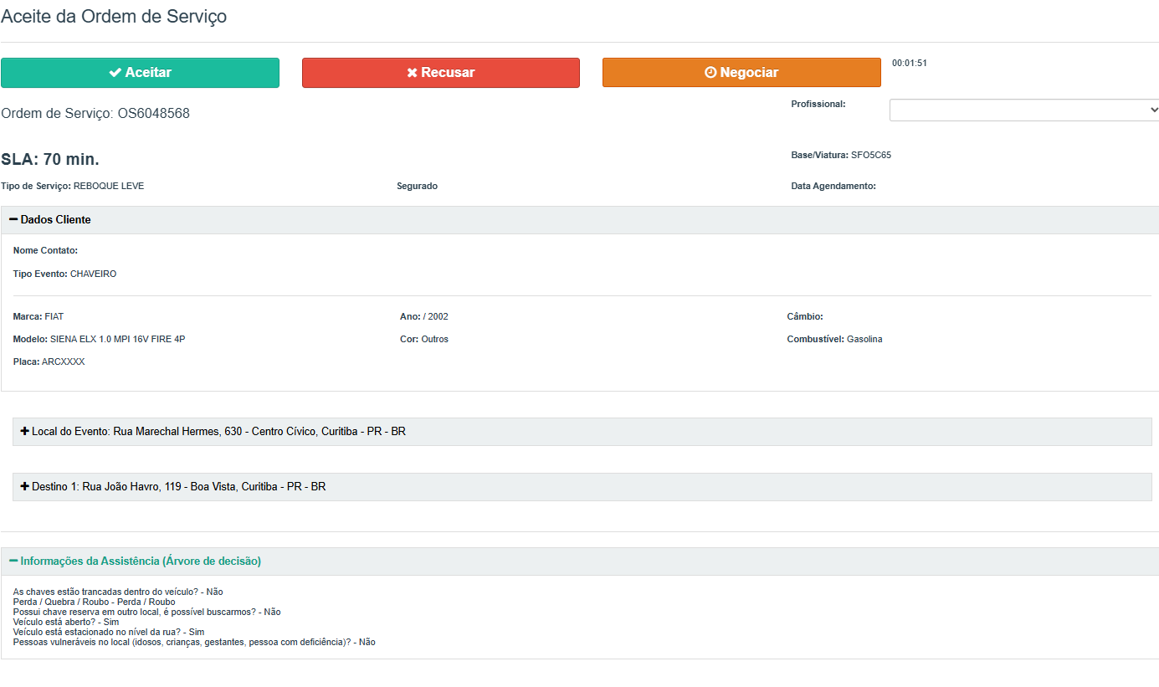Click the checkmark icon on Aceitar
Screen dimensions: 1159x687
point(115,73)
